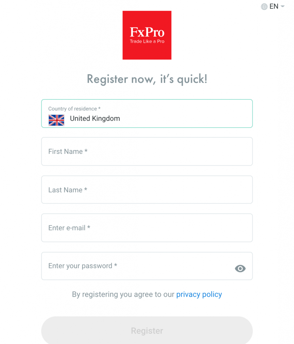
Task: Focus the Last Name field
Action: click(x=147, y=189)
